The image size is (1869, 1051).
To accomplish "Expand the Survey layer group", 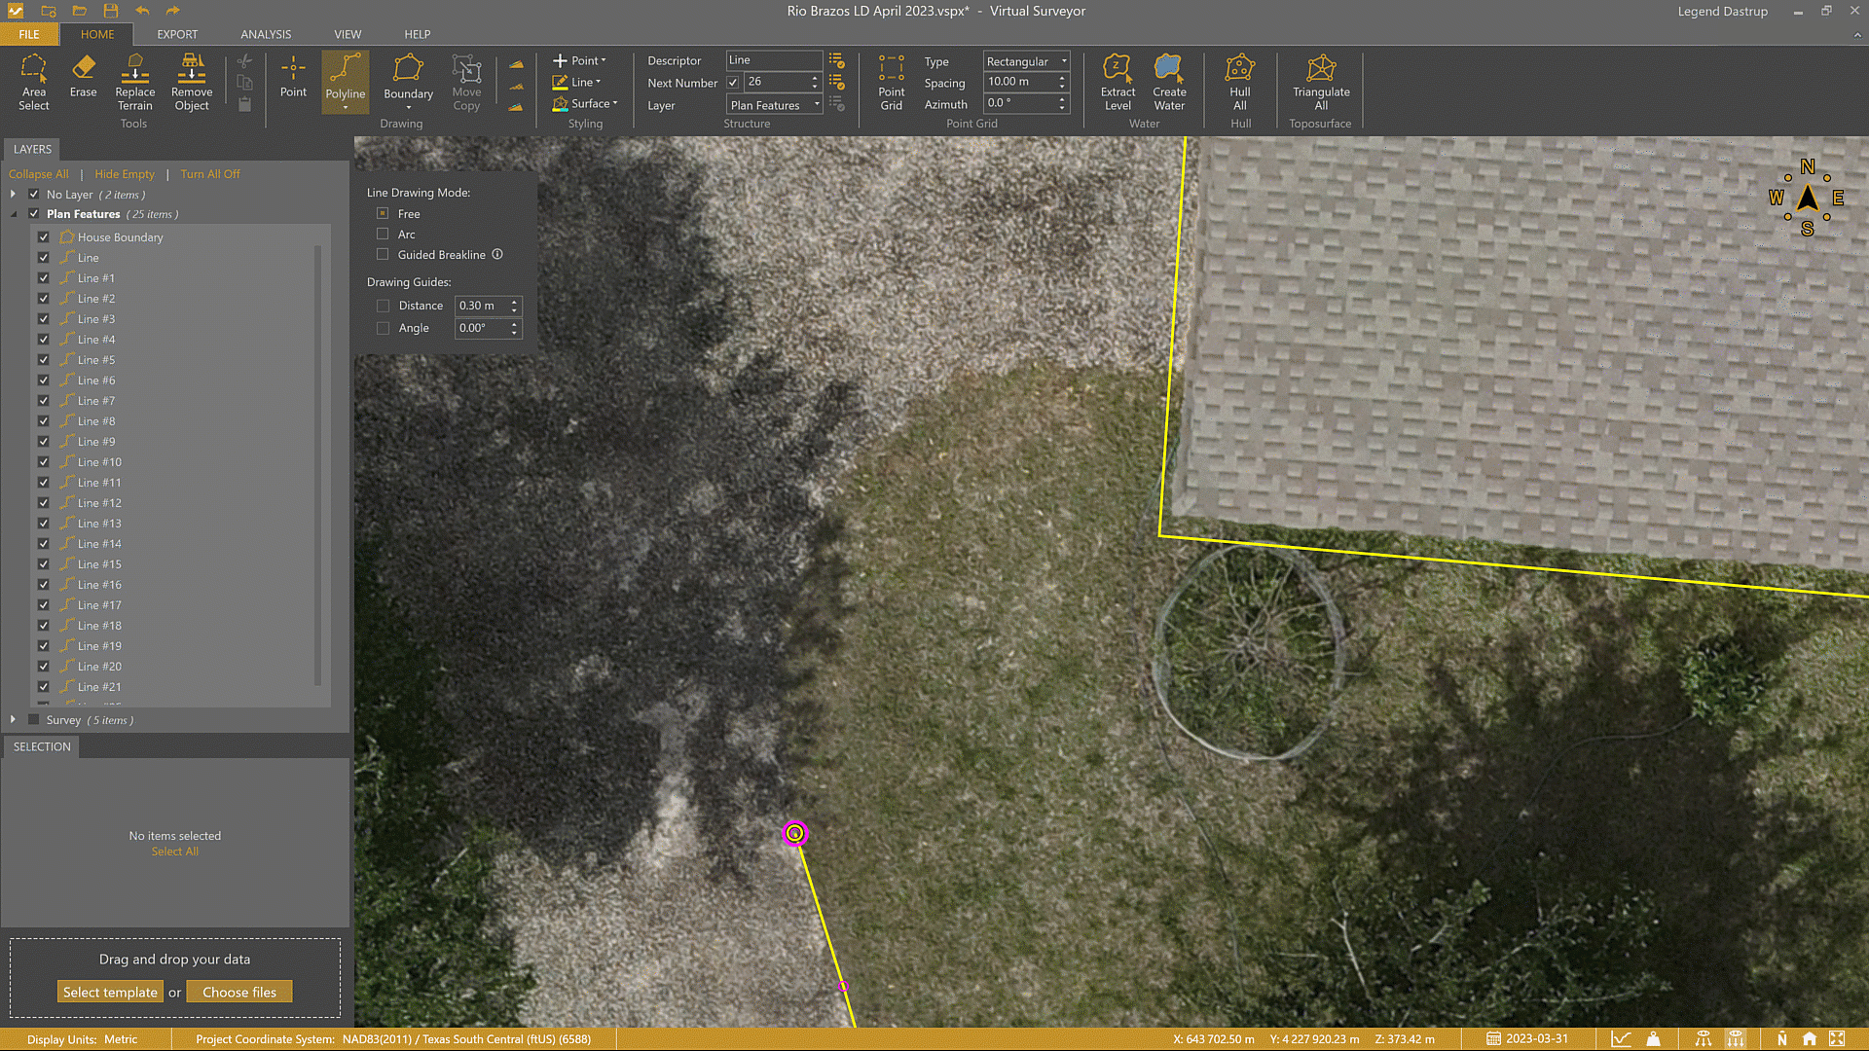I will (x=13, y=719).
